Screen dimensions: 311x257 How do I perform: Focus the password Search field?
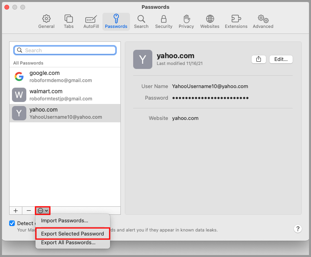pyautogui.click(x=65, y=50)
